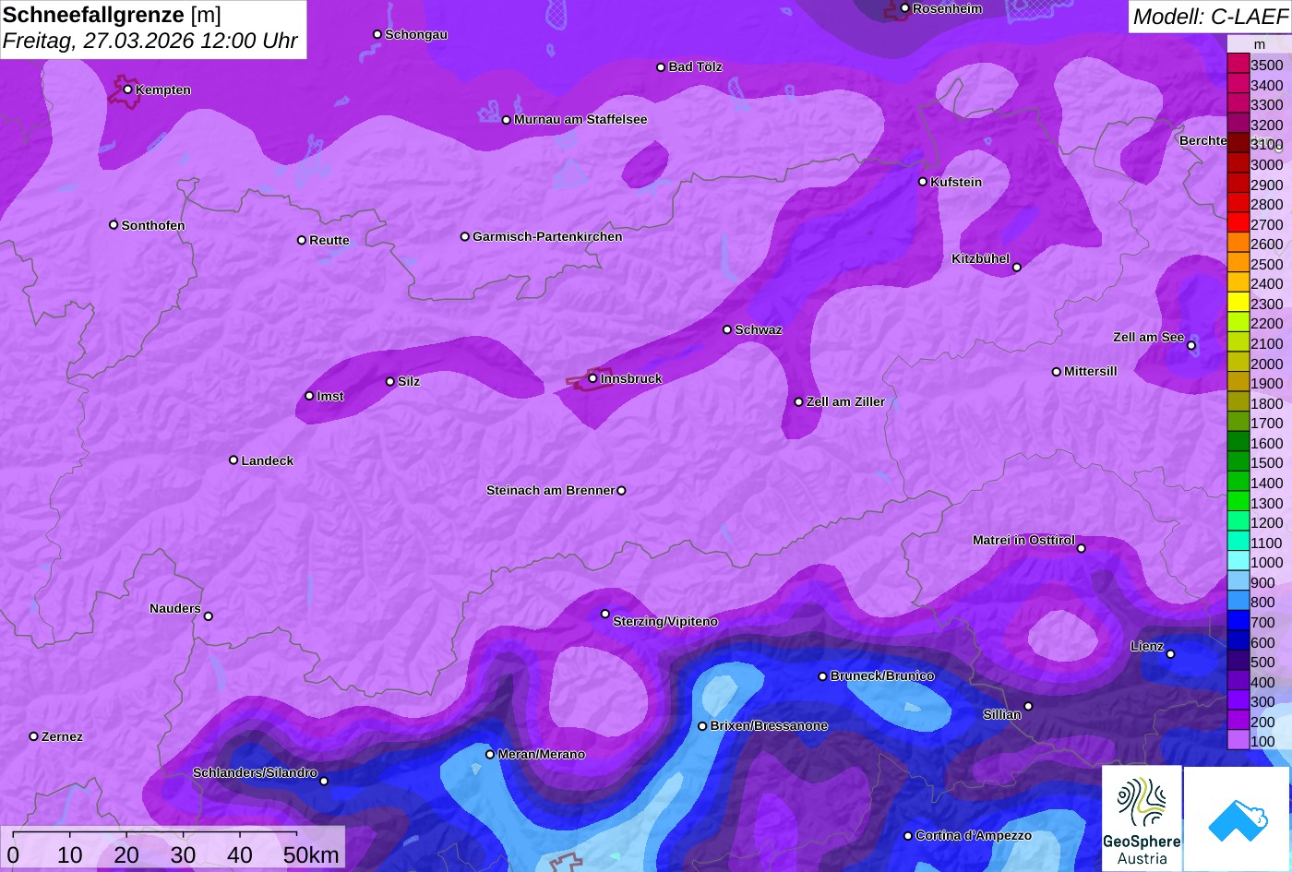Click the Schongau marker dot
Viewport: 1292px width, 872px height.
coord(377,34)
